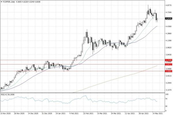173x122 pixels.
Task: Click the RSI 30 level marker
Action: 166,106
